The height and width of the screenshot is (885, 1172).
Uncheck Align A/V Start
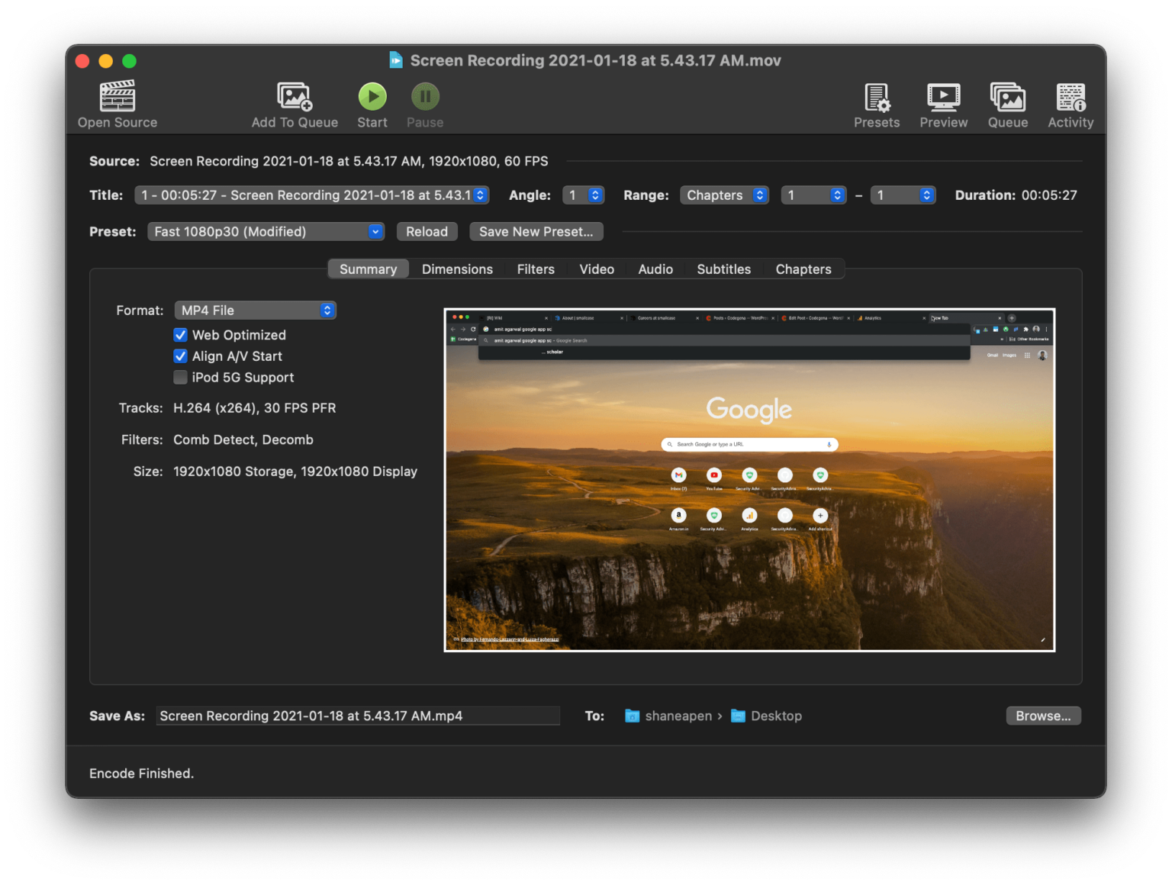[180, 356]
